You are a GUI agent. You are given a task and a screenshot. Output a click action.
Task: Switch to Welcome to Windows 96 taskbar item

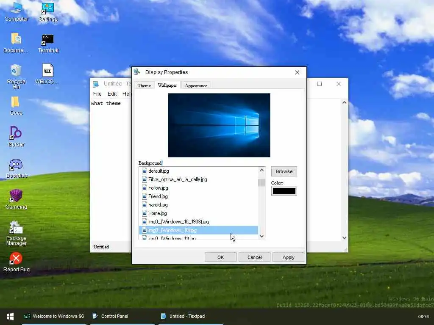[54, 317]
